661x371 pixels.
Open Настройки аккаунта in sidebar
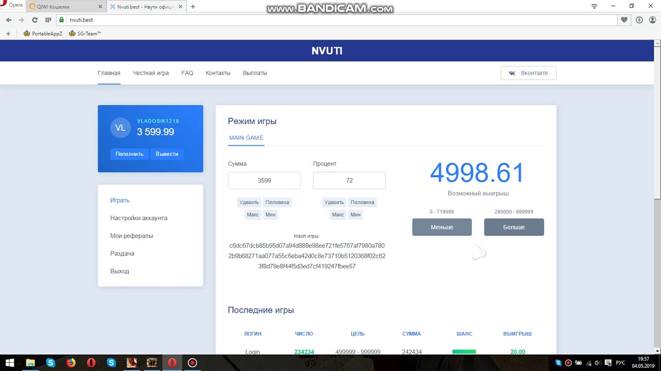tap(138, 218)
